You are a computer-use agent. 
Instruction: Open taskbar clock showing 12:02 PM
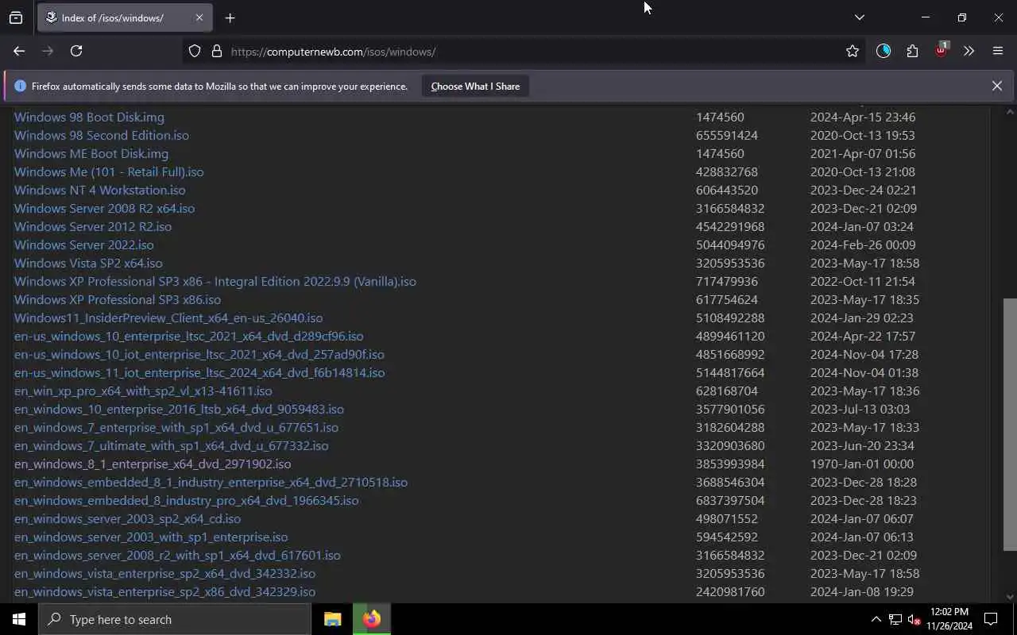pos(949,619)
